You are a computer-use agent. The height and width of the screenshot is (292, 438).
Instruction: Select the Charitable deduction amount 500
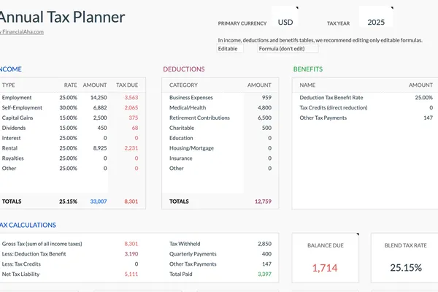[266, 128]
